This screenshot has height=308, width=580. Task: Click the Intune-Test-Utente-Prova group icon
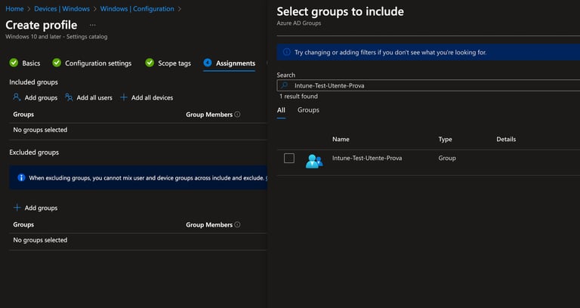point(314,162)
